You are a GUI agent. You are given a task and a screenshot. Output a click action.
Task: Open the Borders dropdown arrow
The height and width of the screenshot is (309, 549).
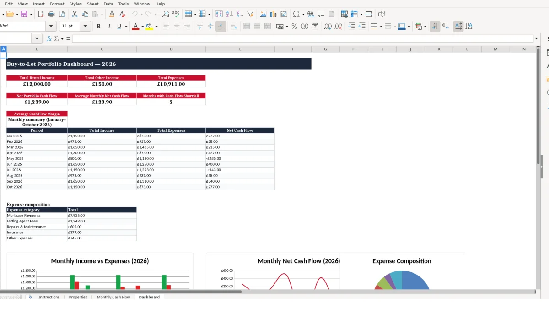[x=381, y=27]
